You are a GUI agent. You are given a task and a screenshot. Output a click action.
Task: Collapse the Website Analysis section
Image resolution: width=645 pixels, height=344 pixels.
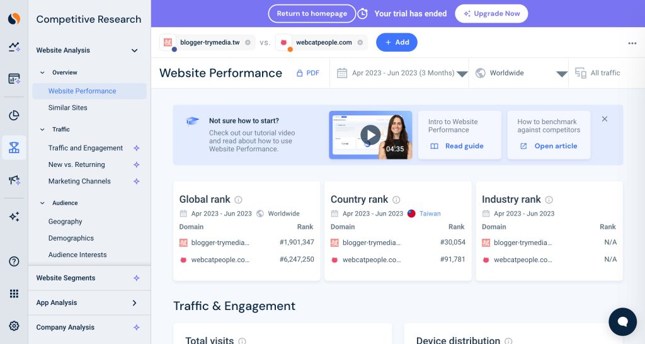point(135,50)
